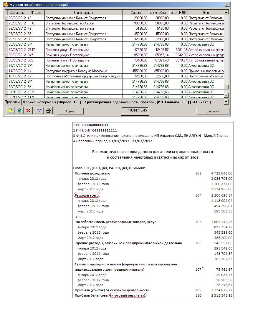Click document number 6/1 cell

pyautogui.click(x=36, y=44)
